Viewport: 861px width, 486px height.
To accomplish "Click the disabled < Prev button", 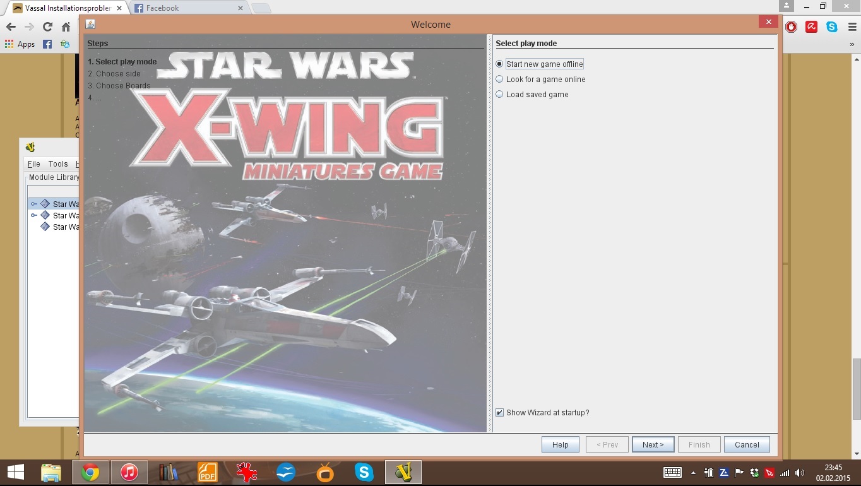I will tap(607, 444).
